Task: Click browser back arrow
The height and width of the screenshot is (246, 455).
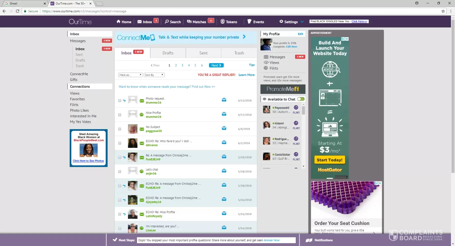Action: click(4, 11)
